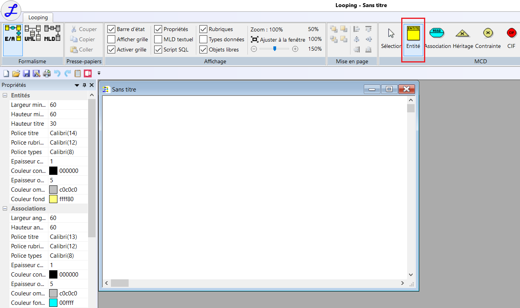
Task: Click the redo arrow icon
Action: tap(68, 73)
